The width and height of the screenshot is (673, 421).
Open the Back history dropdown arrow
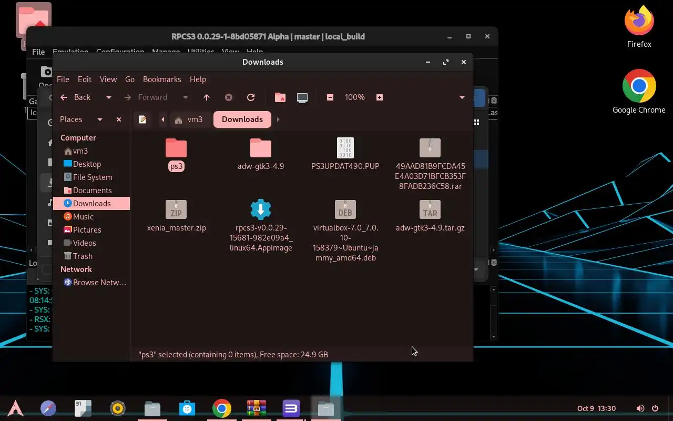[109, 97]
